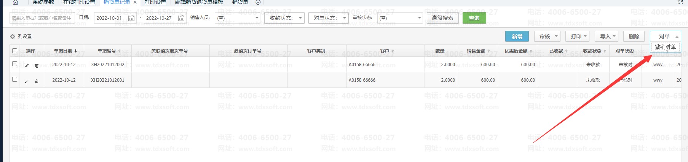Delete order XH20221012002 with trash icon
688x162 pixels.
point(37,65)
